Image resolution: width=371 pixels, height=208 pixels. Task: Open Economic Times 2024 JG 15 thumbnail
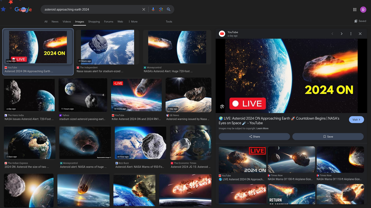pyautogui.click(x=191, y=143)
